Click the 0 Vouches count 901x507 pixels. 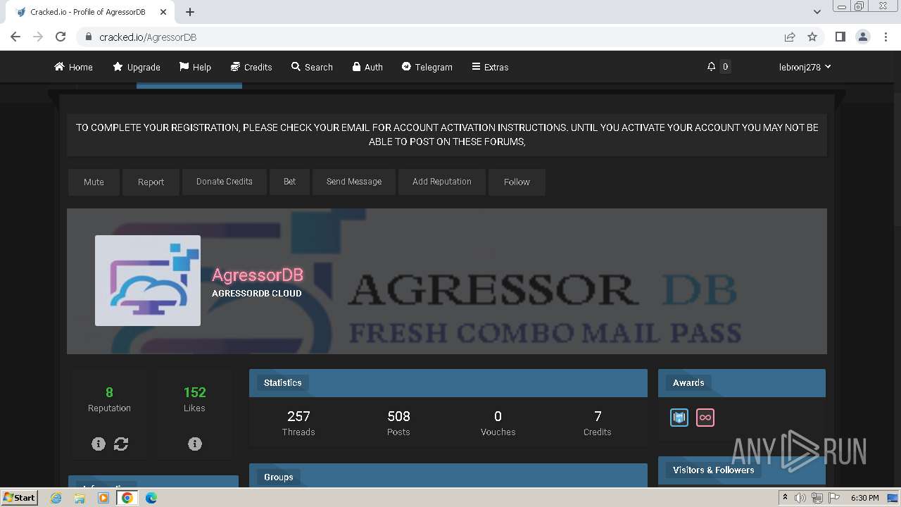point(498,416)
